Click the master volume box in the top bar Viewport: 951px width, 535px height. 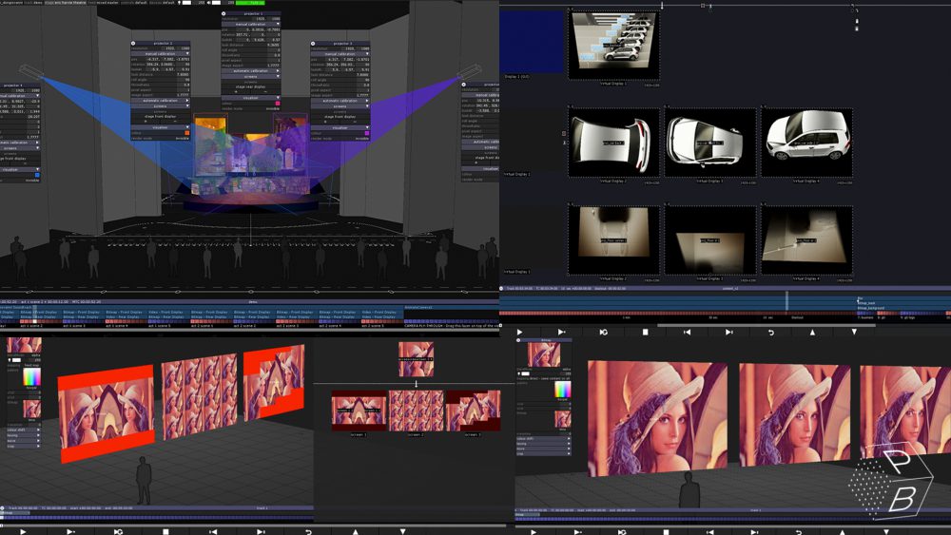[217, 3]
